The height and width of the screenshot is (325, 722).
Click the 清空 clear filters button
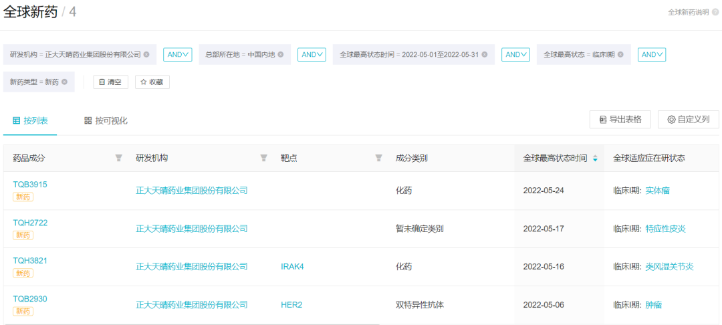tap(110, 82)
